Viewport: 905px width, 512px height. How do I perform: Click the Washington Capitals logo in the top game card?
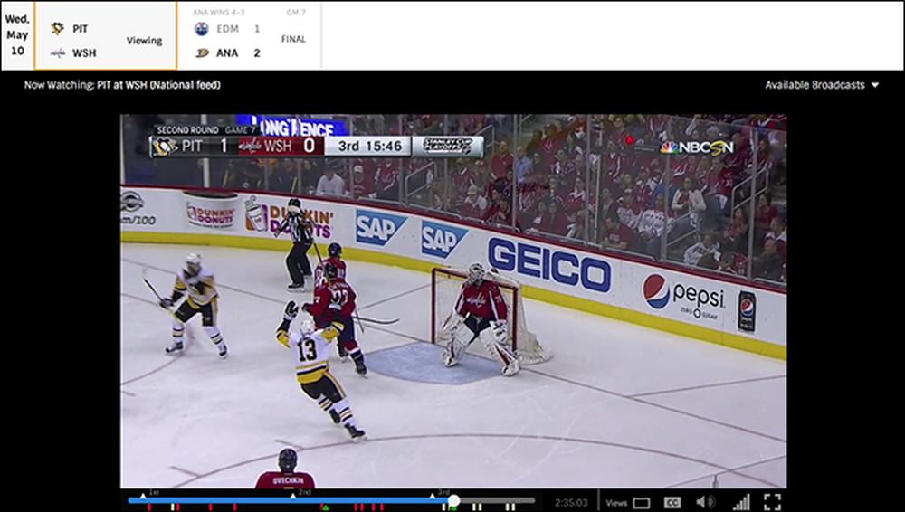pyautogui.click(x=57, y=53)
